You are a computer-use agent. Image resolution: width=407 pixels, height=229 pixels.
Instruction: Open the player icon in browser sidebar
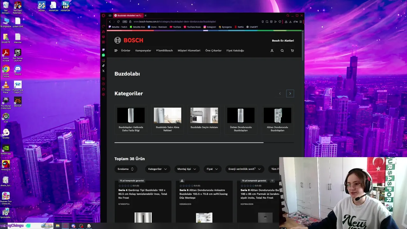coord(103,79)
